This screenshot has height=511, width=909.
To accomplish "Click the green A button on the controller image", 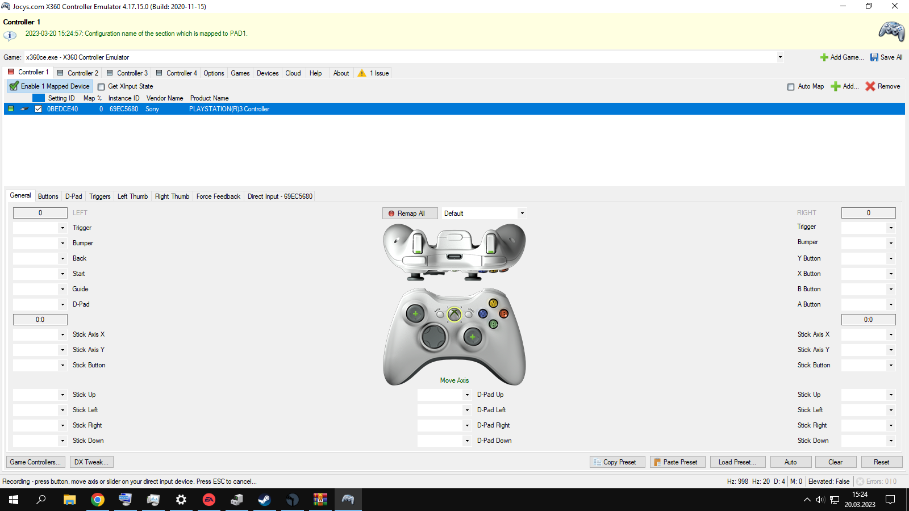I will point(493,324).
